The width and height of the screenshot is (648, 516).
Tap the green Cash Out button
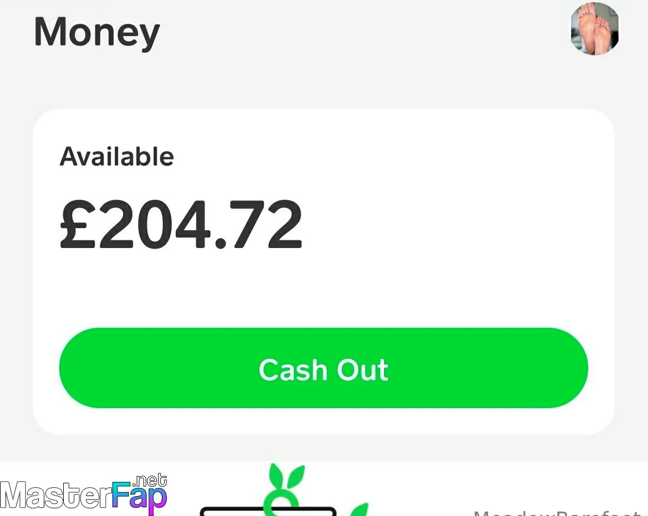point(324,368)
